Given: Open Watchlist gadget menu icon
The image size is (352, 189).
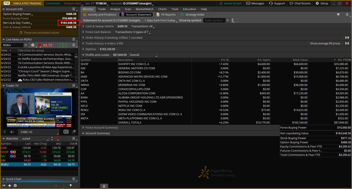Looking at the screenshot, I should coord(74,138).
